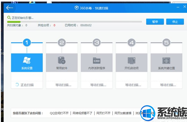Click 等待扫描 status under 内存活跃程序

point(98,85)
